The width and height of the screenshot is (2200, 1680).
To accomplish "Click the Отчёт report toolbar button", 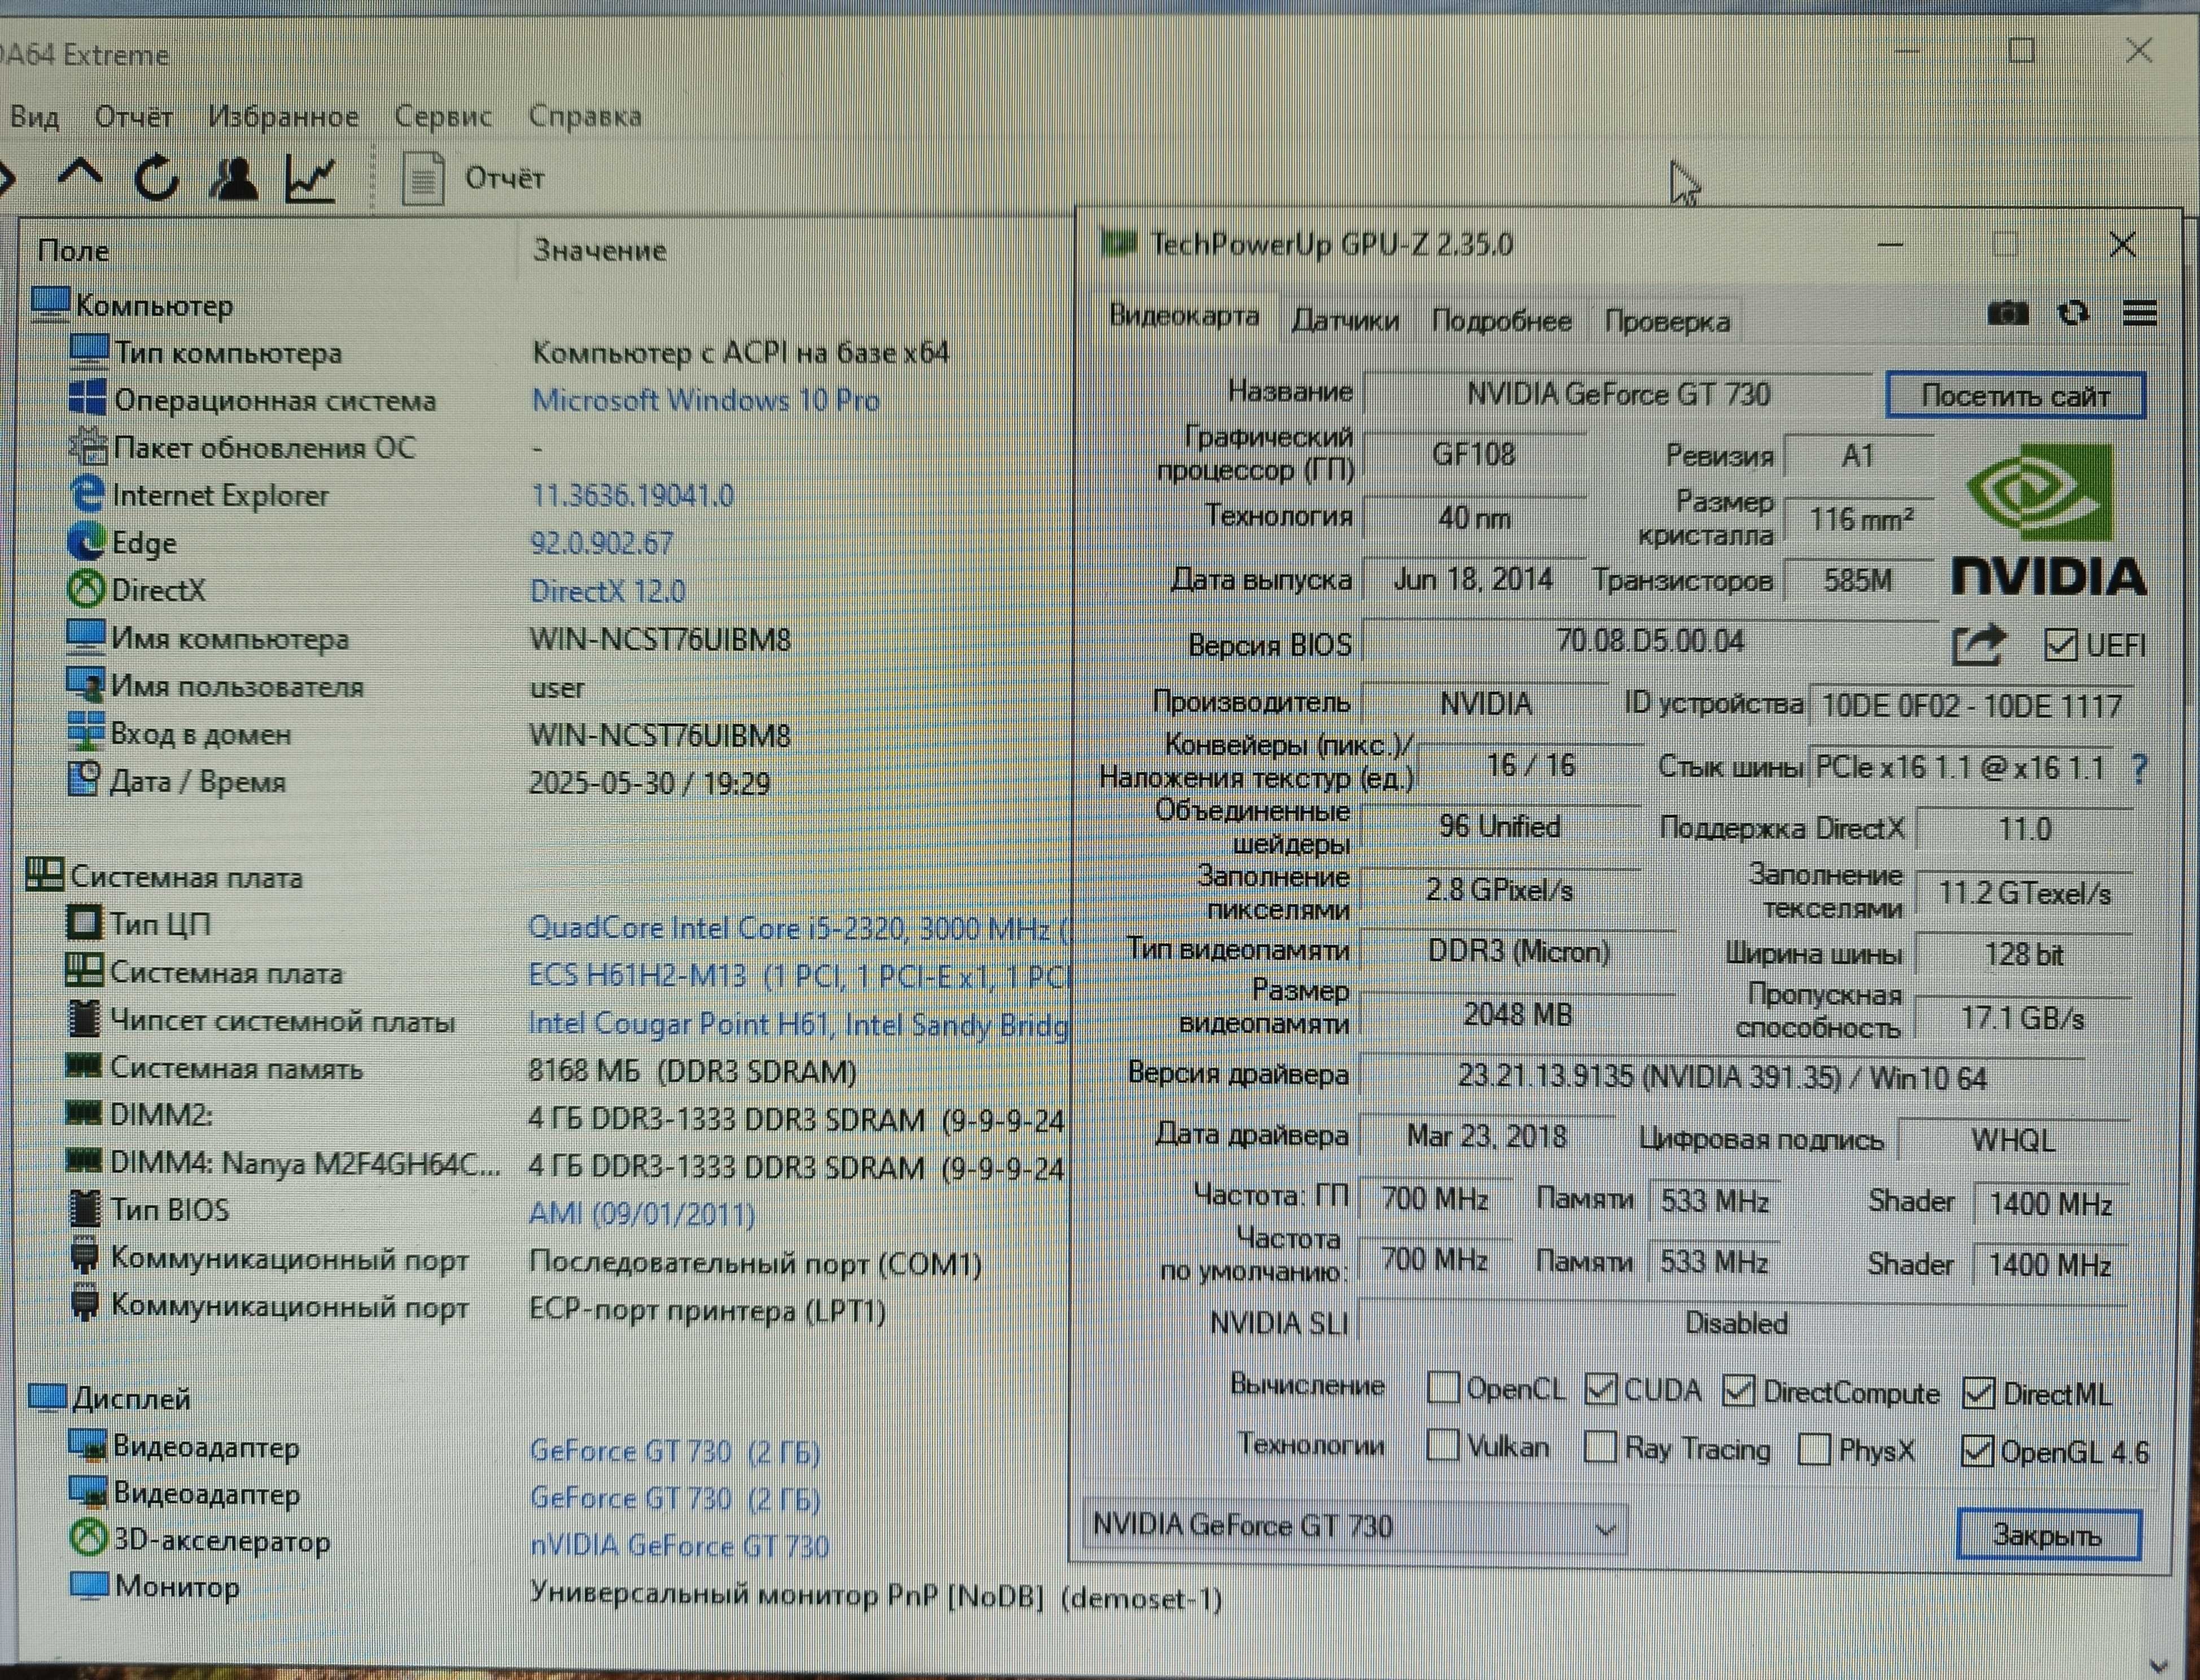I will 473,178.
